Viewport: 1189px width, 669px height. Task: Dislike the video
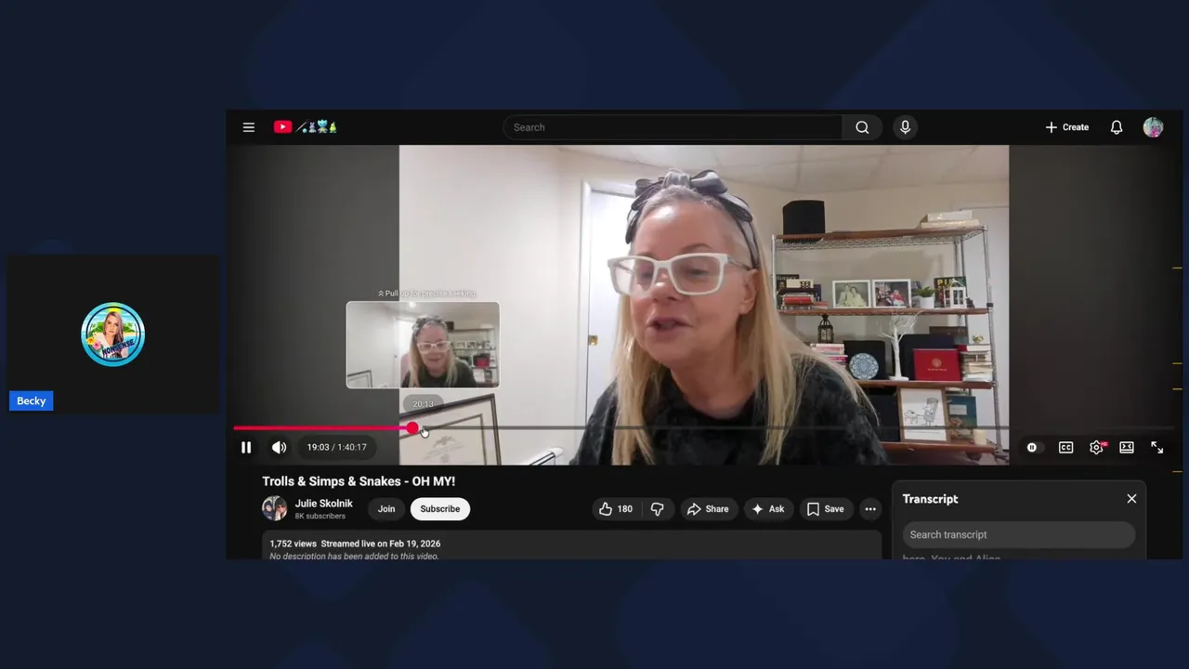(658, 508)
